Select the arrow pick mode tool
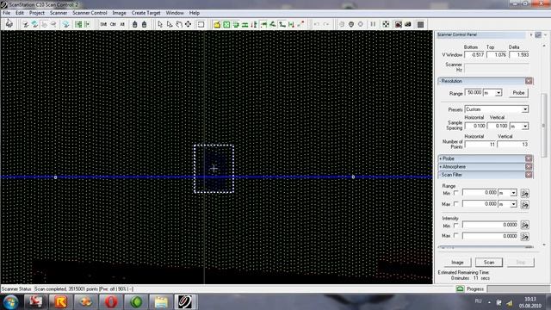Viewport: 551px width, 310px height. pyautogui.click(x=160, y=24)
